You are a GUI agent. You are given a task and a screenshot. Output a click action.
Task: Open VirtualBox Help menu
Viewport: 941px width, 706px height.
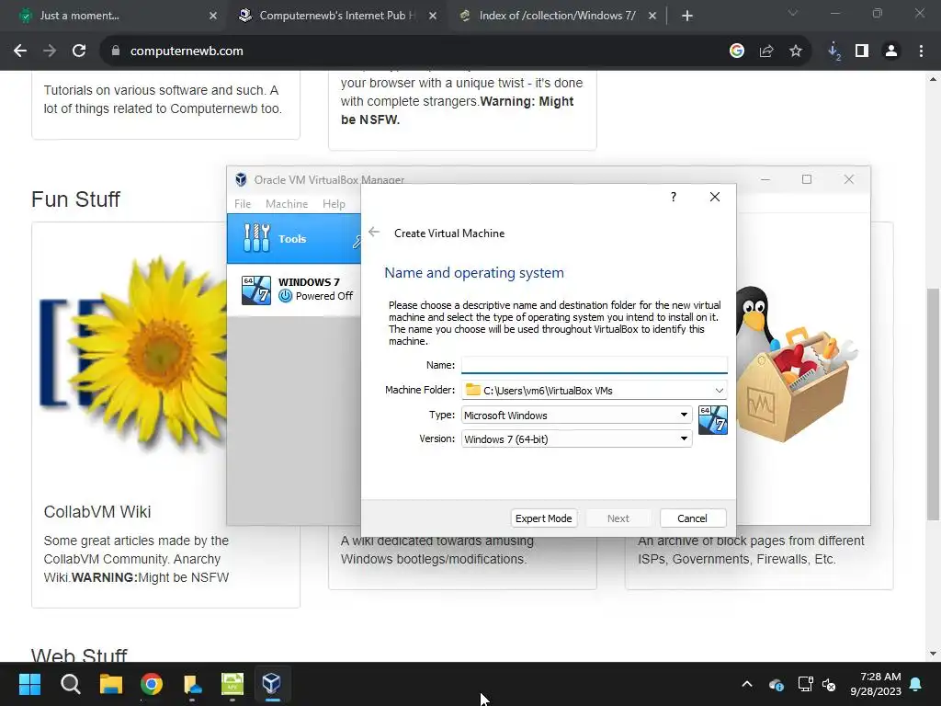(x=334, y=203)
